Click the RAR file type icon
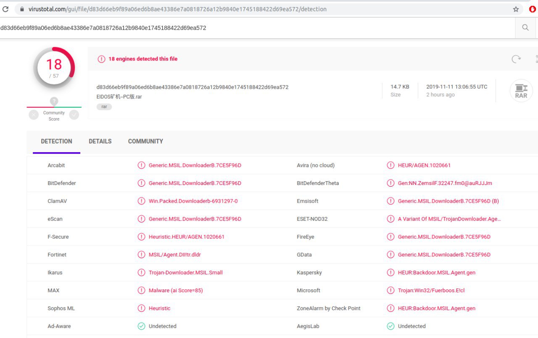 [521, 91]
